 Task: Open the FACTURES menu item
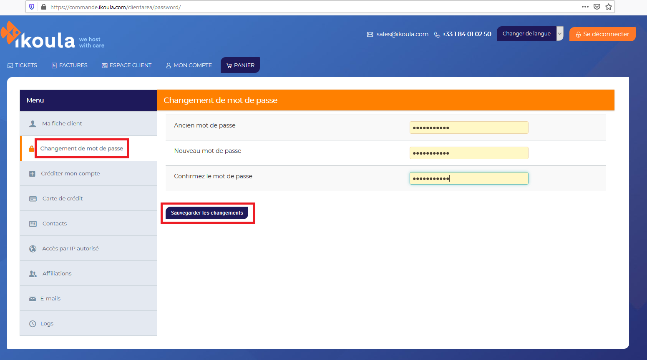click(x=70, y=65)
